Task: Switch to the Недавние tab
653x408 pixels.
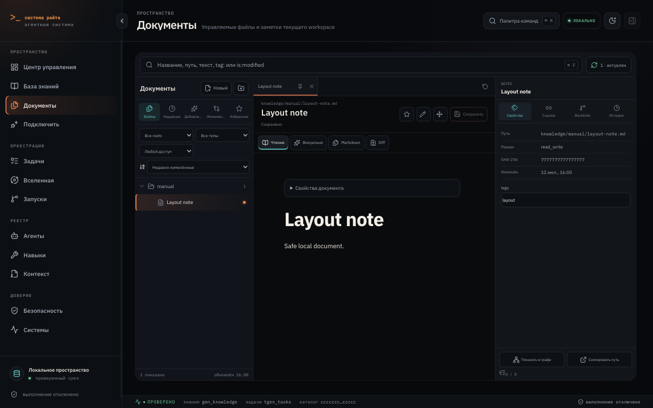Action: click(x=172, y=112)
